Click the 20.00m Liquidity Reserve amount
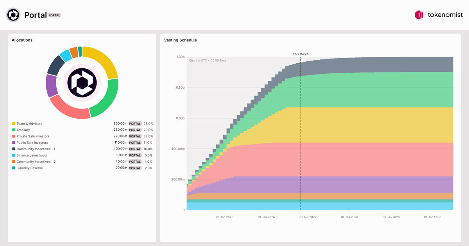This screenshot has height=246, width=469. 121,168
